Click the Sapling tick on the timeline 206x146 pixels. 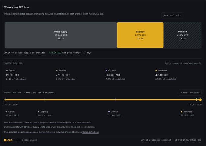coord(45,100)
